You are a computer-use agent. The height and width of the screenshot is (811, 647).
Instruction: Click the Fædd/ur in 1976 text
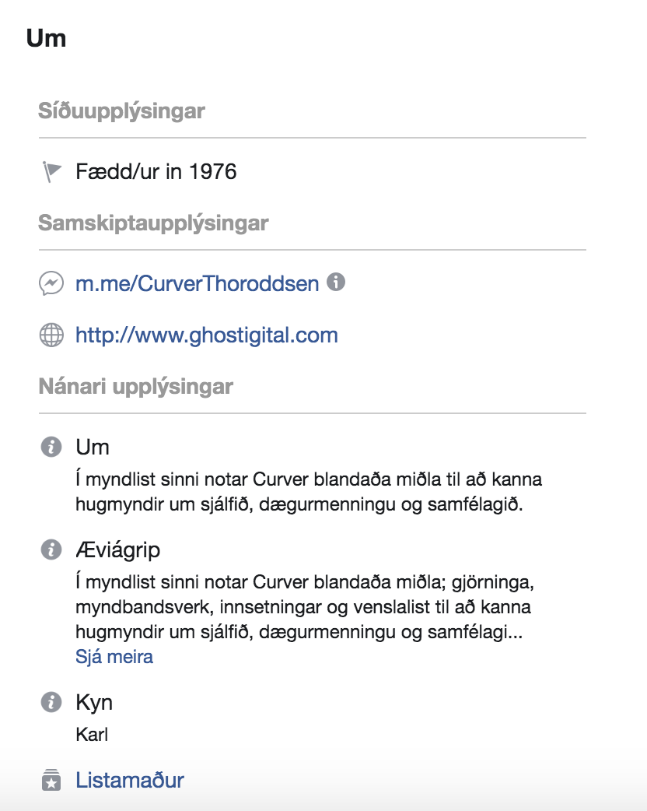156,172
